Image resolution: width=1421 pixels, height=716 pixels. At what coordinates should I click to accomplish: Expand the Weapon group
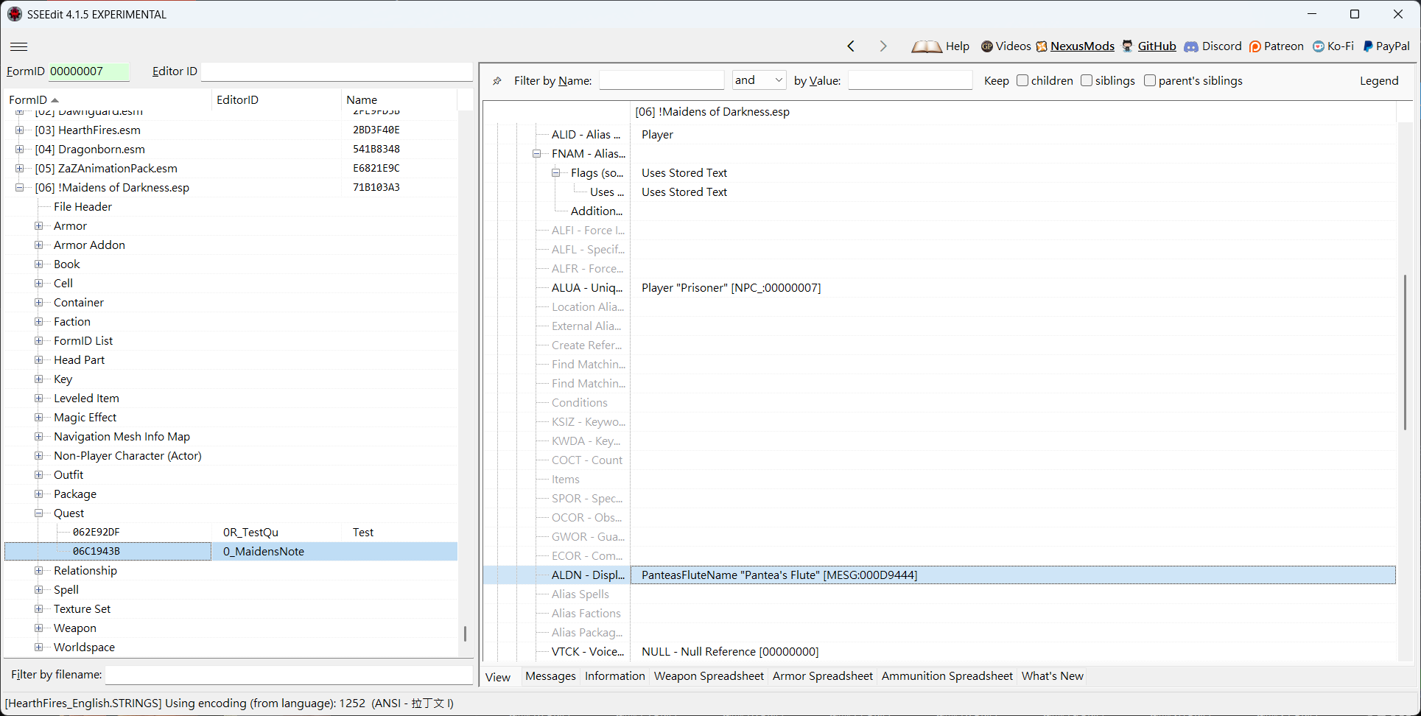(39, 628)
